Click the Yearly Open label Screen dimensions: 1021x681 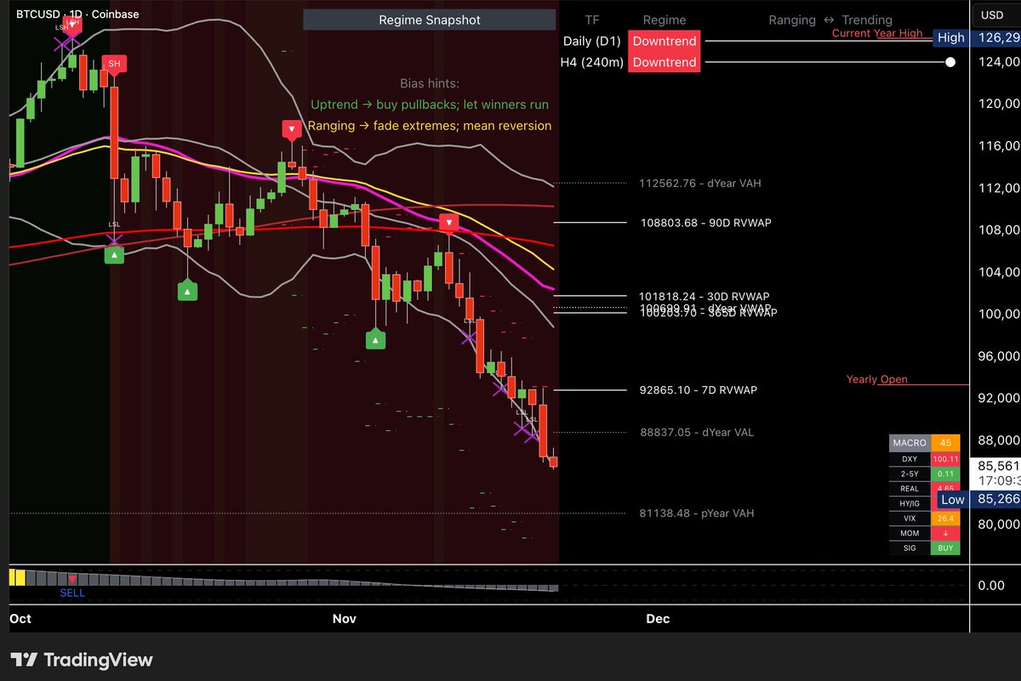tap(876, 379)
